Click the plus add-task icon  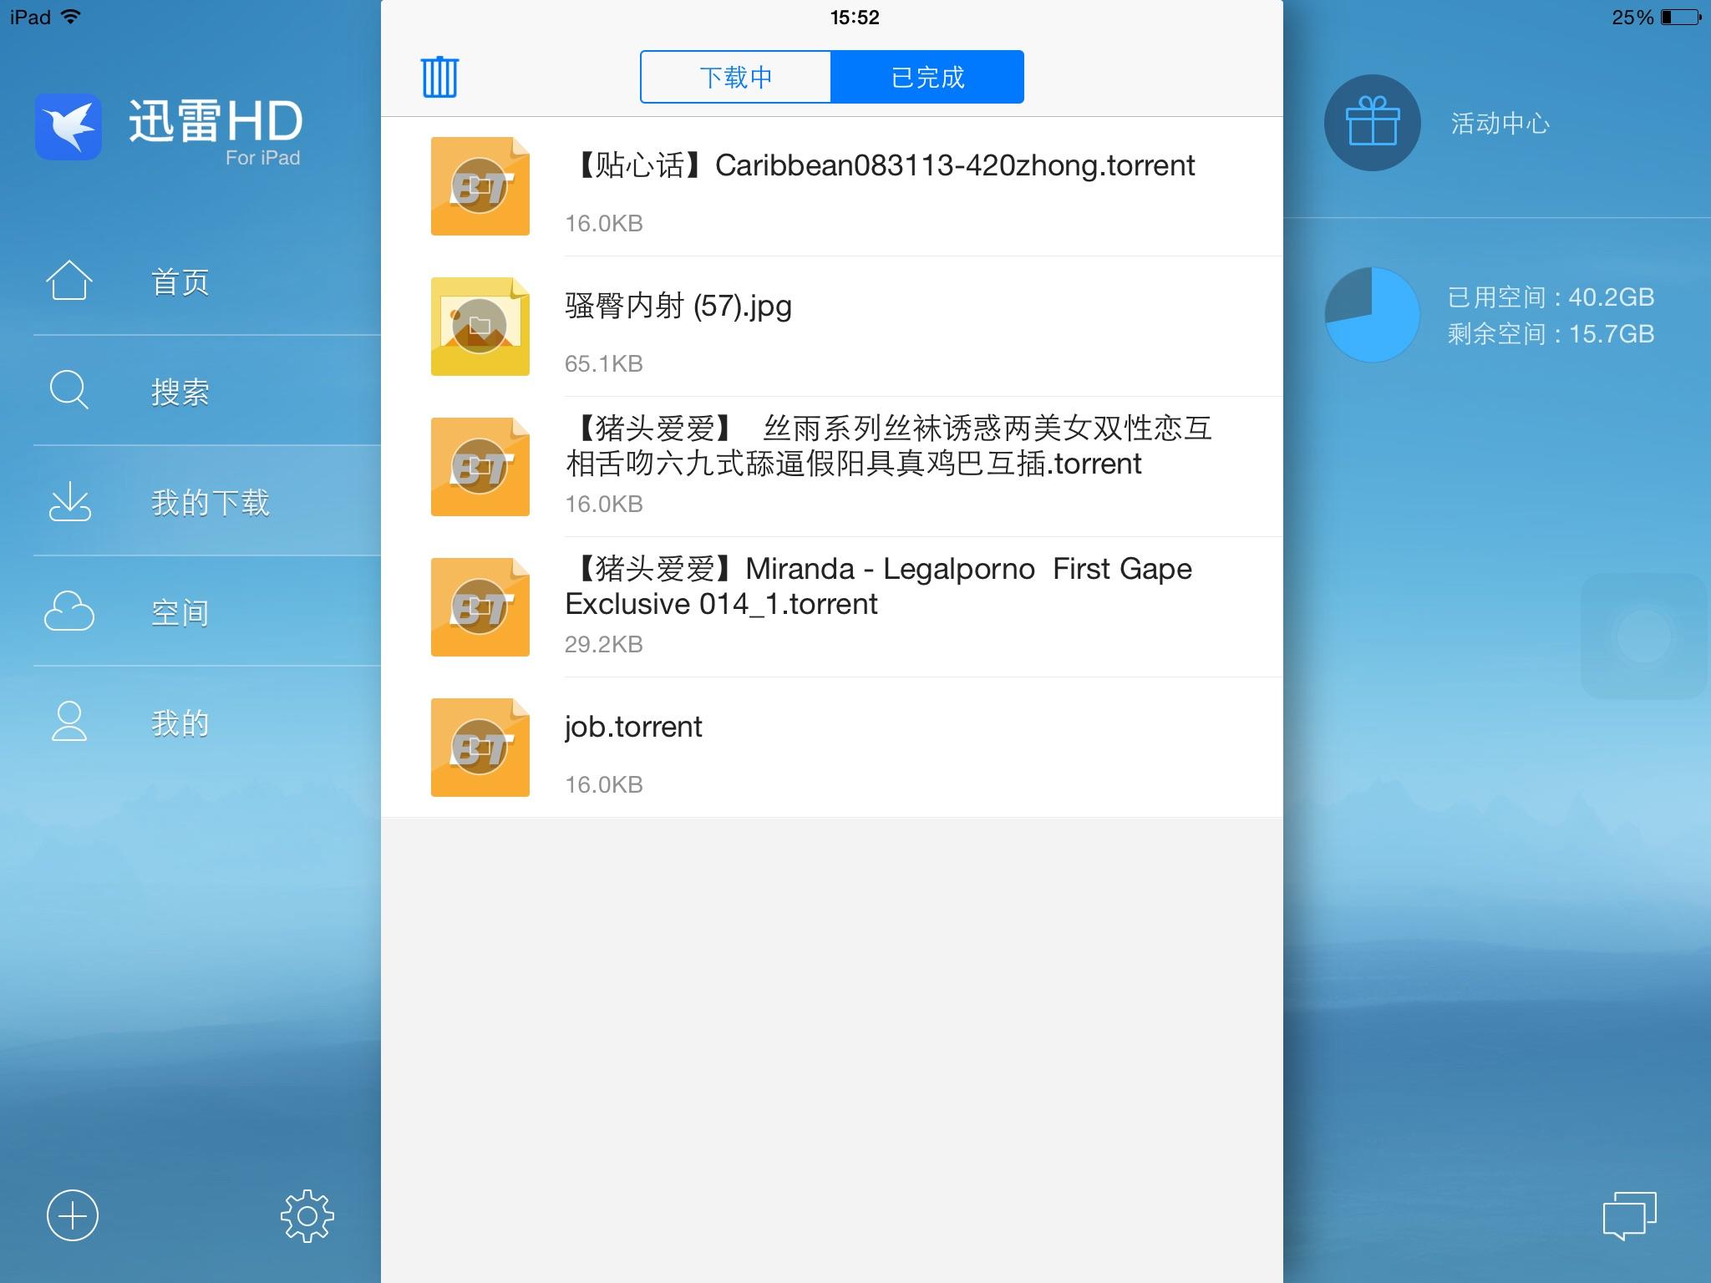click(73, 1215)
